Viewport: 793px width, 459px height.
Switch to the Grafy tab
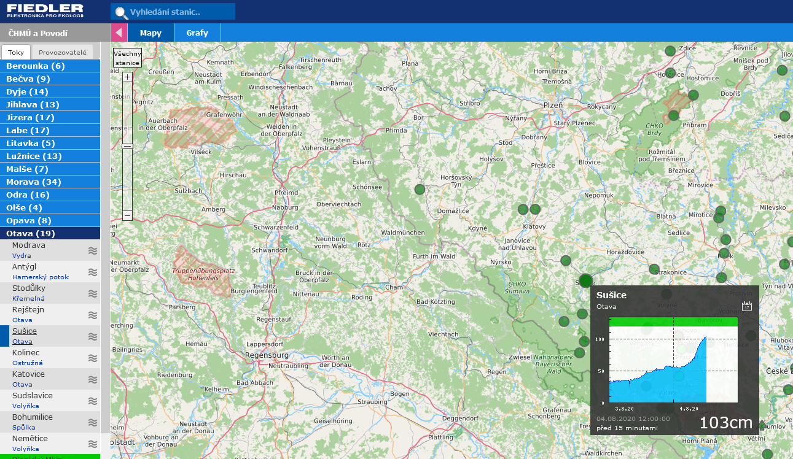[x=197, y=33]
